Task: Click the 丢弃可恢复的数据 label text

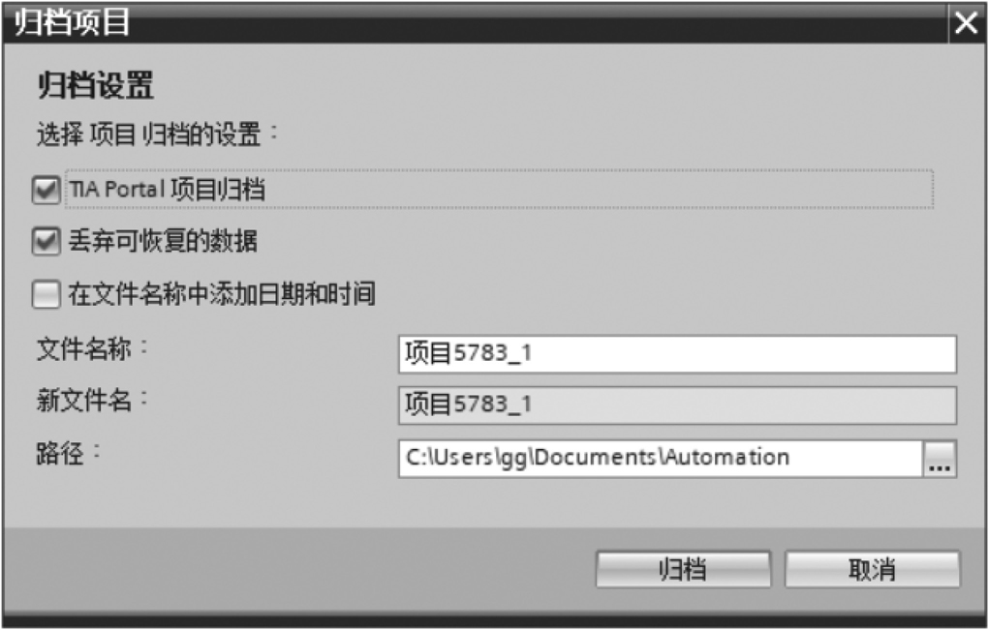Action: pyautogui.click(x=163, y=241)
